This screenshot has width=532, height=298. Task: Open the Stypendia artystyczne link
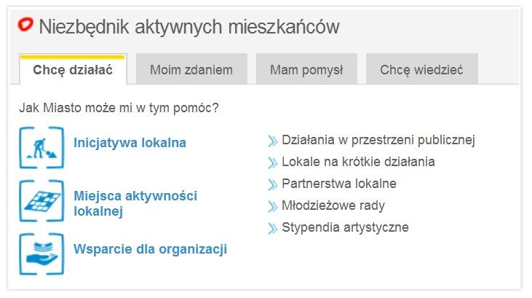click(x=345, y=227)
